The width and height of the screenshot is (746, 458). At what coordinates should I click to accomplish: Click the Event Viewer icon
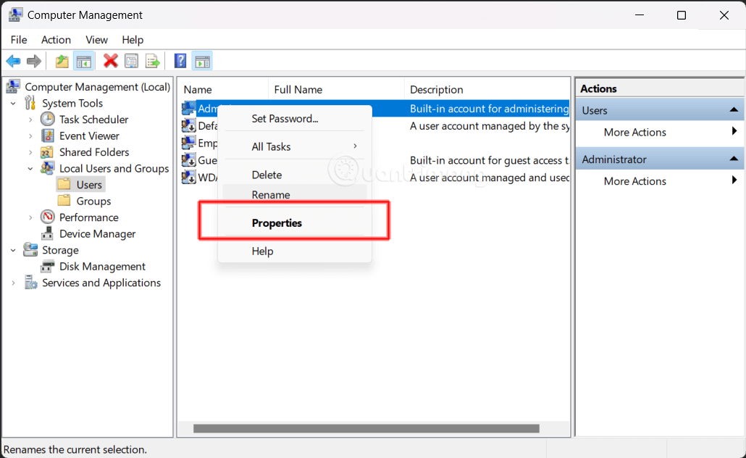click(x=47, y=136)
